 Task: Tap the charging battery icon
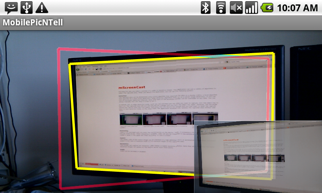[267, 8]
